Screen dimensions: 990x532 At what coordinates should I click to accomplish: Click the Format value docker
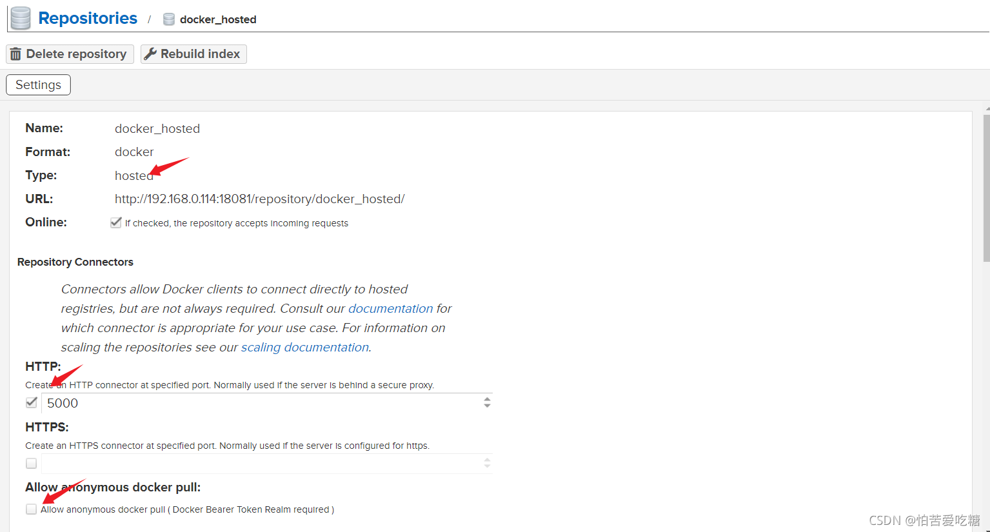point(134,152)
